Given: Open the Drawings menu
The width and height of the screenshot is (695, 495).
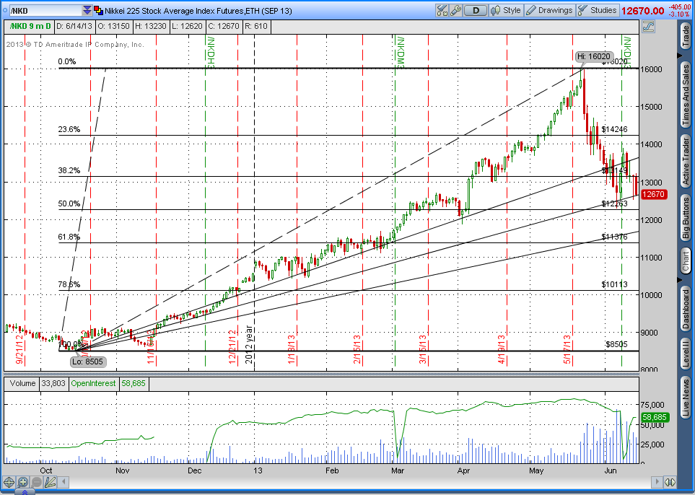Looking at the screenshot, I should click(x=550, y=10).
